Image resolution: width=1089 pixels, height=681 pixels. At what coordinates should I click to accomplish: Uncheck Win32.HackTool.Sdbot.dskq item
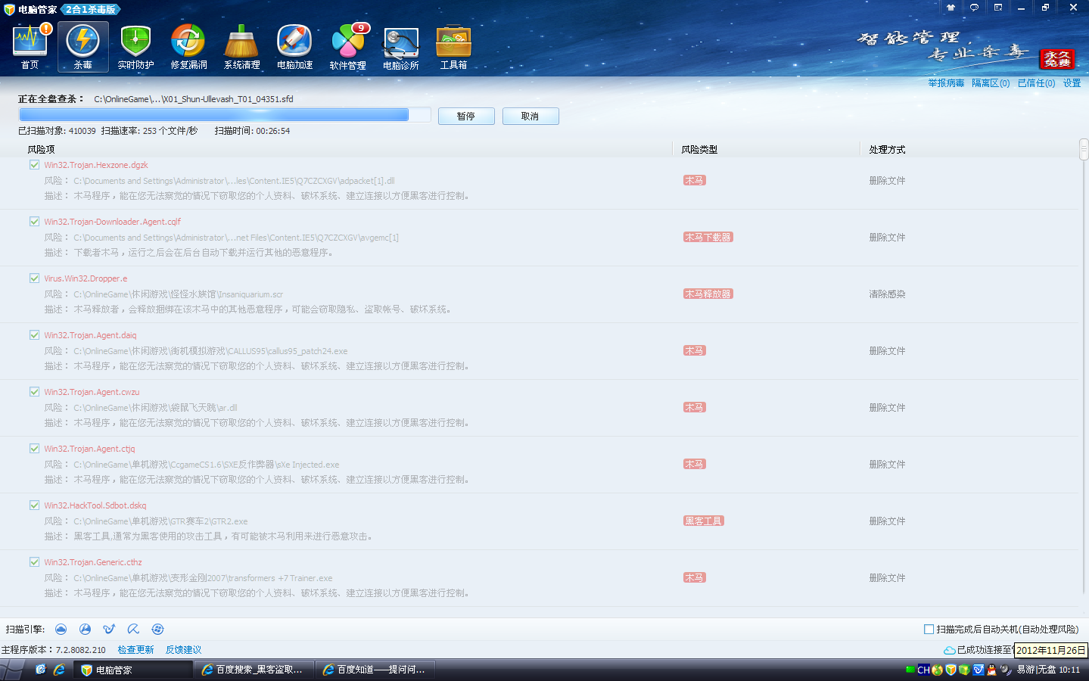click(x=34, y=505)
